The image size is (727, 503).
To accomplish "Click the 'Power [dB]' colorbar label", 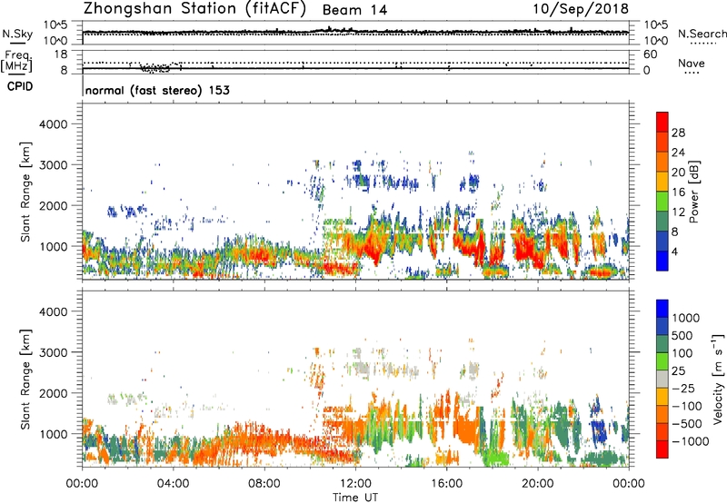I will pyautogui.click(x=694, y=192).
